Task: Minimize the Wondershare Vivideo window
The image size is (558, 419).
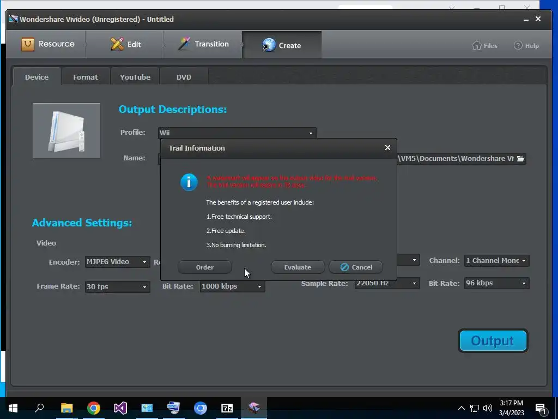Action: tap(526, 20)
